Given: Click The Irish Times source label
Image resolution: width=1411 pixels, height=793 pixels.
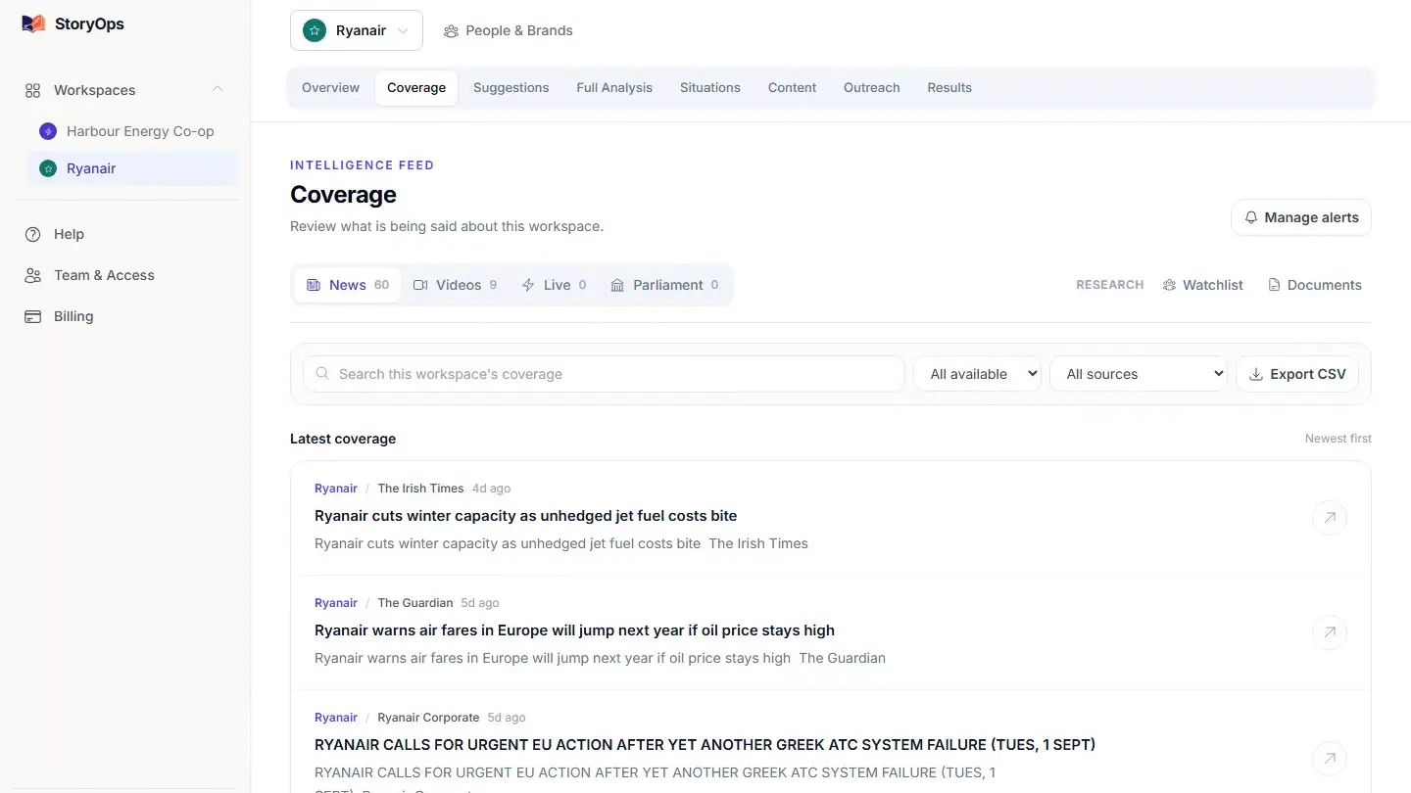Looking at the screenshot, I should pos(420,489).
